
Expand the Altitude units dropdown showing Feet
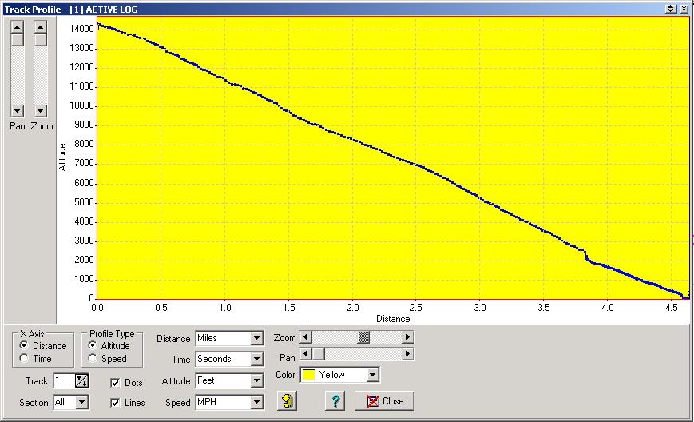(x=256, y=381)
